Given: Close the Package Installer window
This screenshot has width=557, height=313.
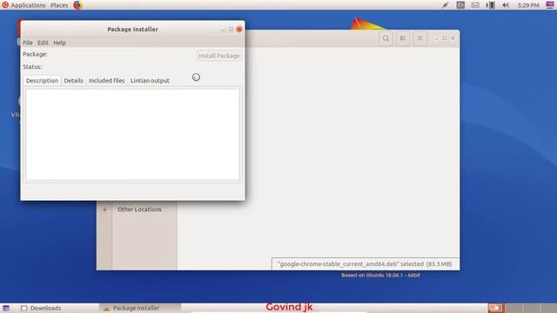Looking at the screenshot, I should (239, 29).
